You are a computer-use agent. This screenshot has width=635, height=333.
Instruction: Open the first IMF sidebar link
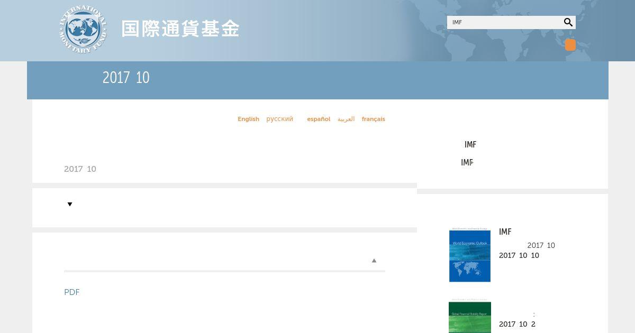pyautogui.click(x=470, y=144)
